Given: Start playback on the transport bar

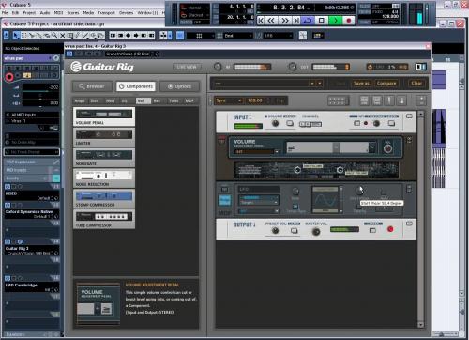Looking at the screenshot, I should pyautogui.click(x=336, y=21).
